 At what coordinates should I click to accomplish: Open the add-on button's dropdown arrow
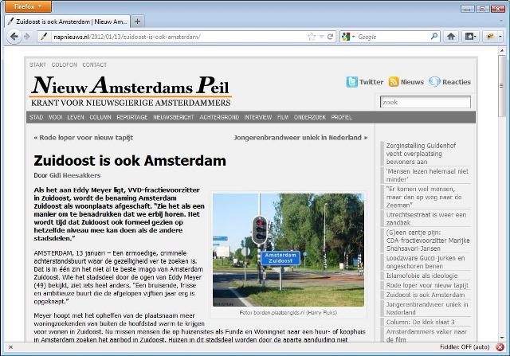[x=500, y=37]
